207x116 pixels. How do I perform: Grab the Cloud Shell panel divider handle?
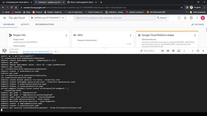tap(104, 48)
